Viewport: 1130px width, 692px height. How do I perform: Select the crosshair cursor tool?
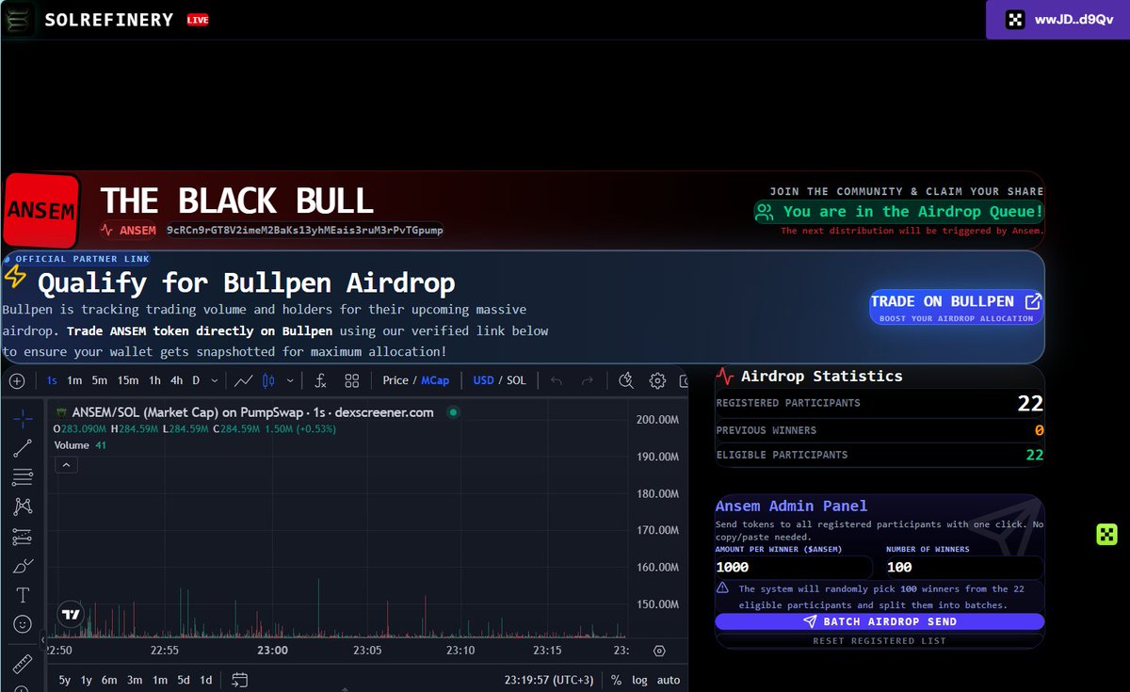click(23, 418)
